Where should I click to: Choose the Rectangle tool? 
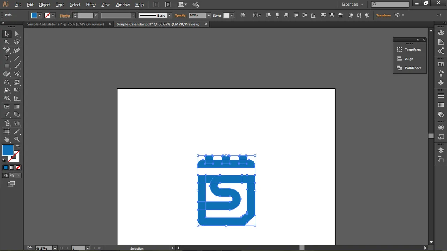coord(7,66)
